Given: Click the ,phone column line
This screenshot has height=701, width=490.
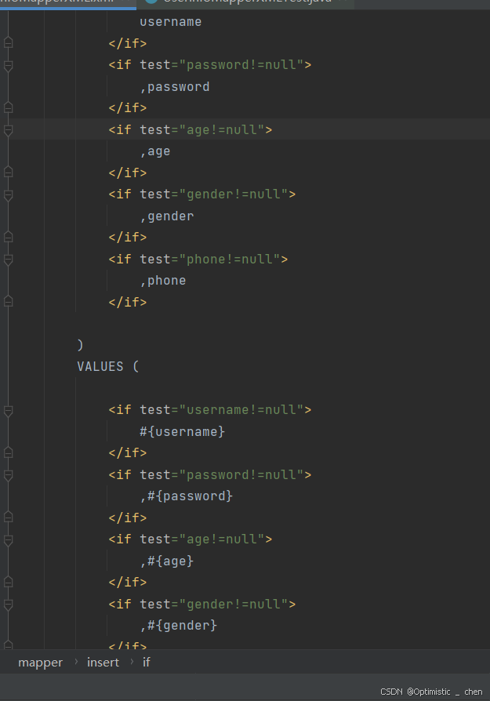Looking at the screenshot, I should point(163,281).
